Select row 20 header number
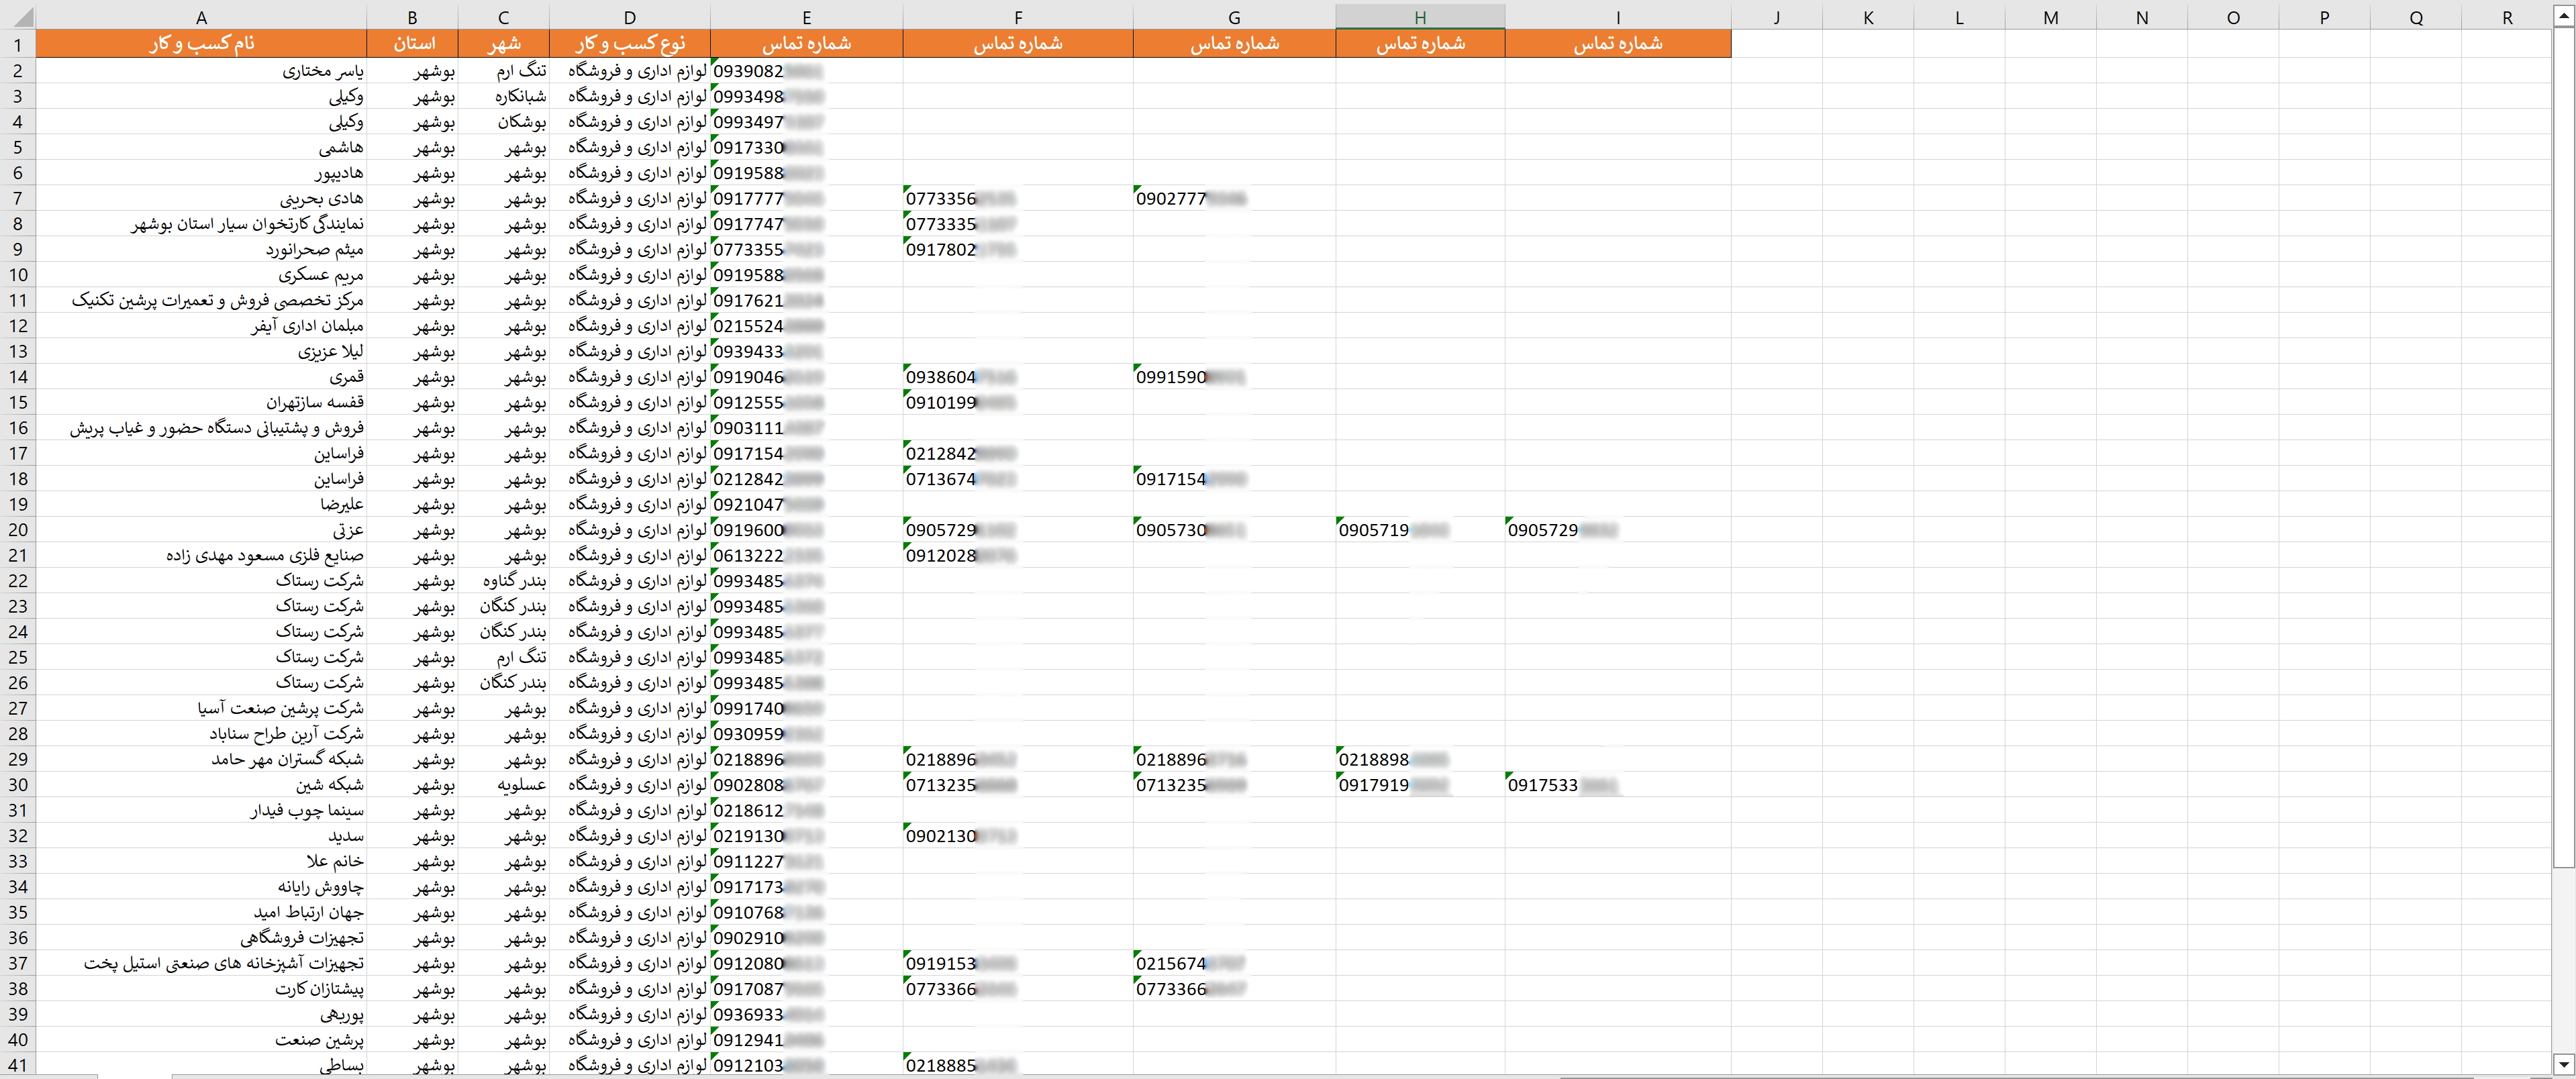 (18, 530)
